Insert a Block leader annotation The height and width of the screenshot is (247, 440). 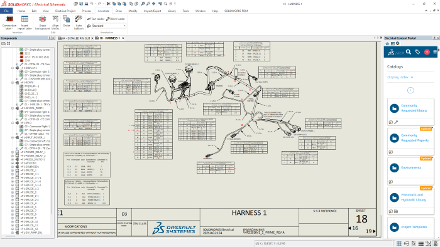[x=116, y=19]
